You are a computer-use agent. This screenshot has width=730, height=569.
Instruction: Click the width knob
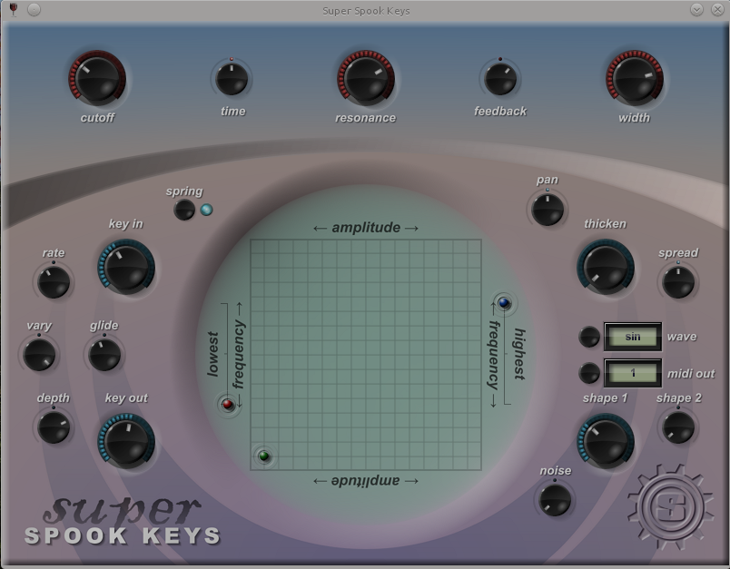click(634, 80)
